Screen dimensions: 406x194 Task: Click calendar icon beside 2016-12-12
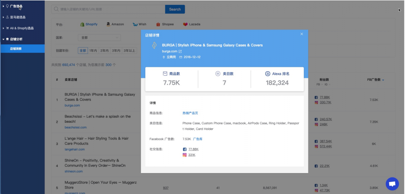pos(181,57)
